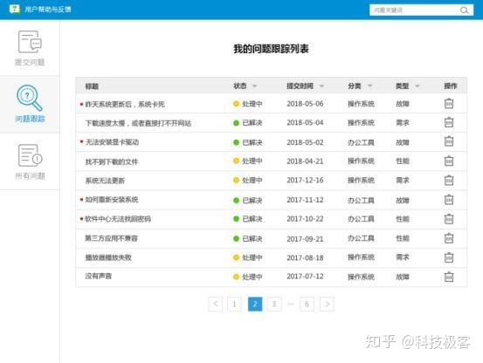
Task: Click the app logo icon in header
Action: 15,9
